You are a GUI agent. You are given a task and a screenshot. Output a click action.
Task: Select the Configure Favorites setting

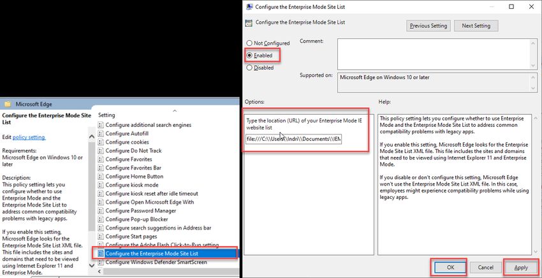pos(129,159)
